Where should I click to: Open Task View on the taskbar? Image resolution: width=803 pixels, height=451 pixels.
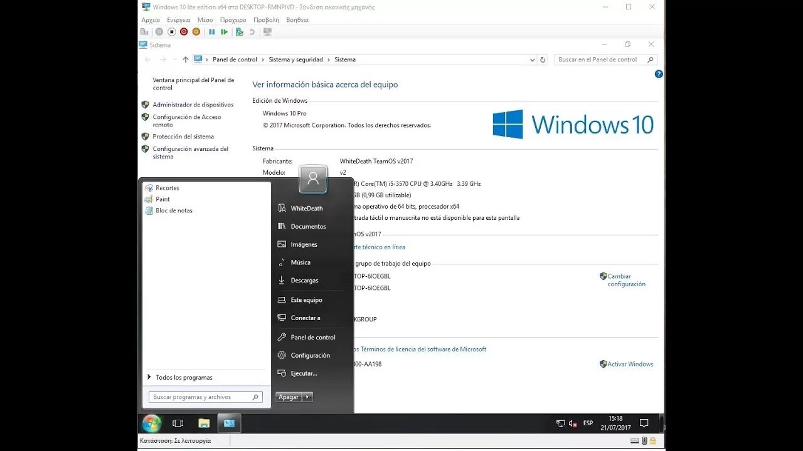178,423
